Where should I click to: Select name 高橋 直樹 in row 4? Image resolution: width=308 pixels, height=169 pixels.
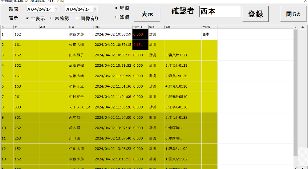point(76,65)
